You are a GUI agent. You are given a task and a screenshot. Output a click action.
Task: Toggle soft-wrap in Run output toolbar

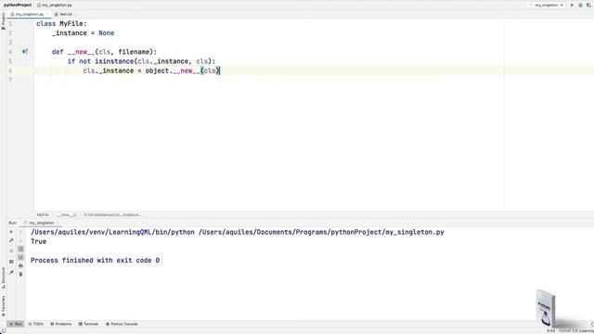pyautogui.click(x=20, y=249)
